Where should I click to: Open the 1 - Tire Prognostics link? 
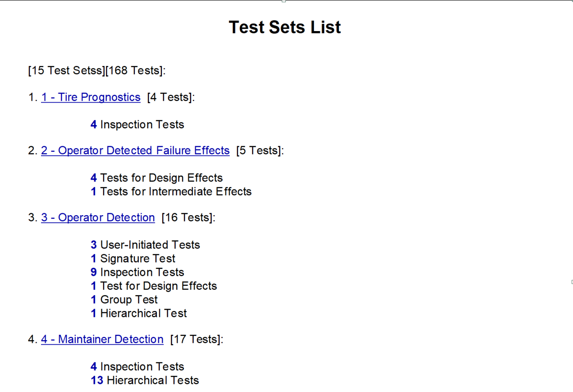(91, 97)
